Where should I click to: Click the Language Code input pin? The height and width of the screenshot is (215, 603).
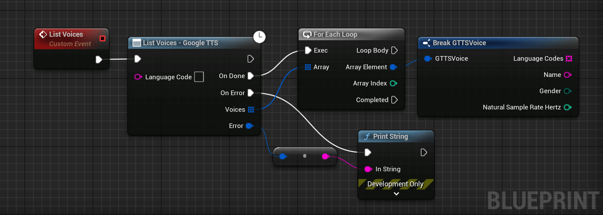(x=138, y=77)
